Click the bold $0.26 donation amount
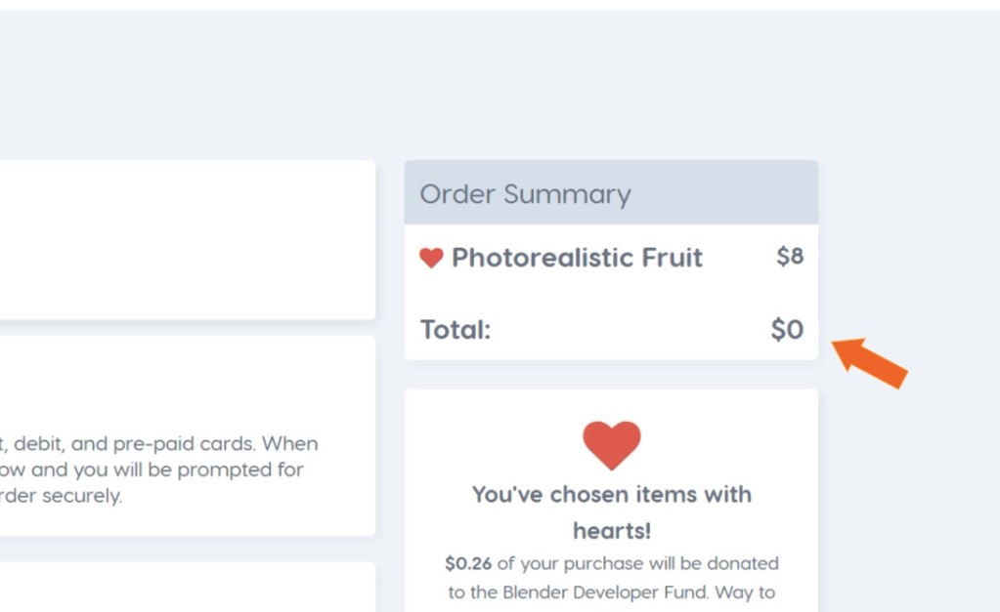The width and height of the screenshot is (1000, 612). tap(468, 563)
